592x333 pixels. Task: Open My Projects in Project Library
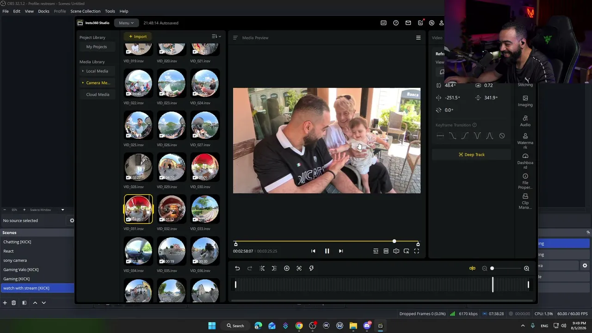pyautogui.click(x=96, y=47)
